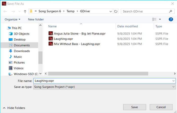Click the search magnifier icon
The height and width of the screenshot is (113, 177).
click(171, 11)
